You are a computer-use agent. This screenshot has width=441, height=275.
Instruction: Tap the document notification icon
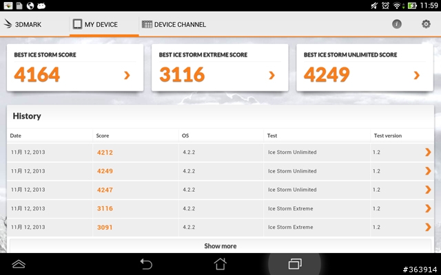click(x=19, y=5)
